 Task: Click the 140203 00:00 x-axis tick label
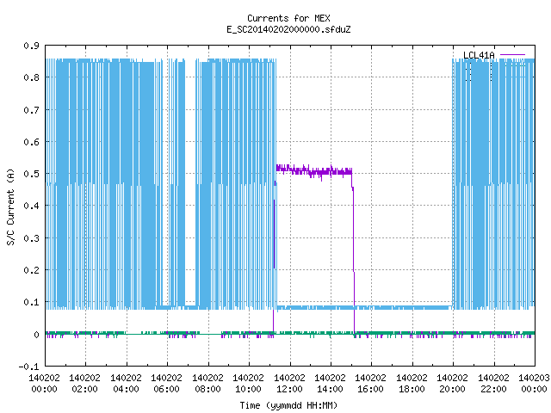click(x=534, y=384)
